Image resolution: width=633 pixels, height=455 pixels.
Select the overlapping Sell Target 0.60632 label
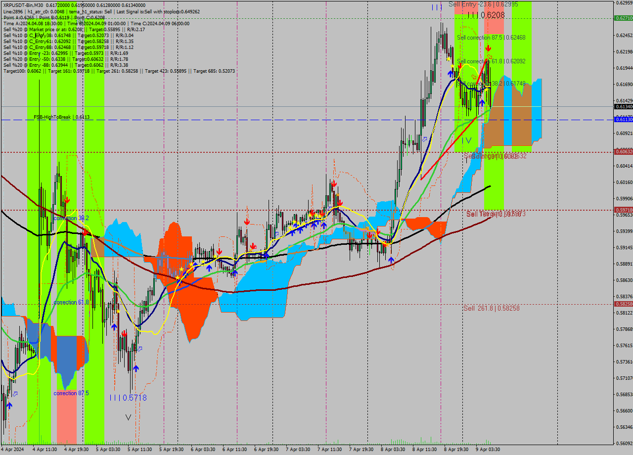pos(495,156)
